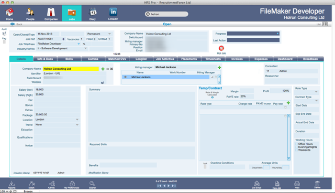This screenshot has height=193, width=335.
Task: Open the Dashboard tab
Action: pyautogui.click(x=285, y=59)
